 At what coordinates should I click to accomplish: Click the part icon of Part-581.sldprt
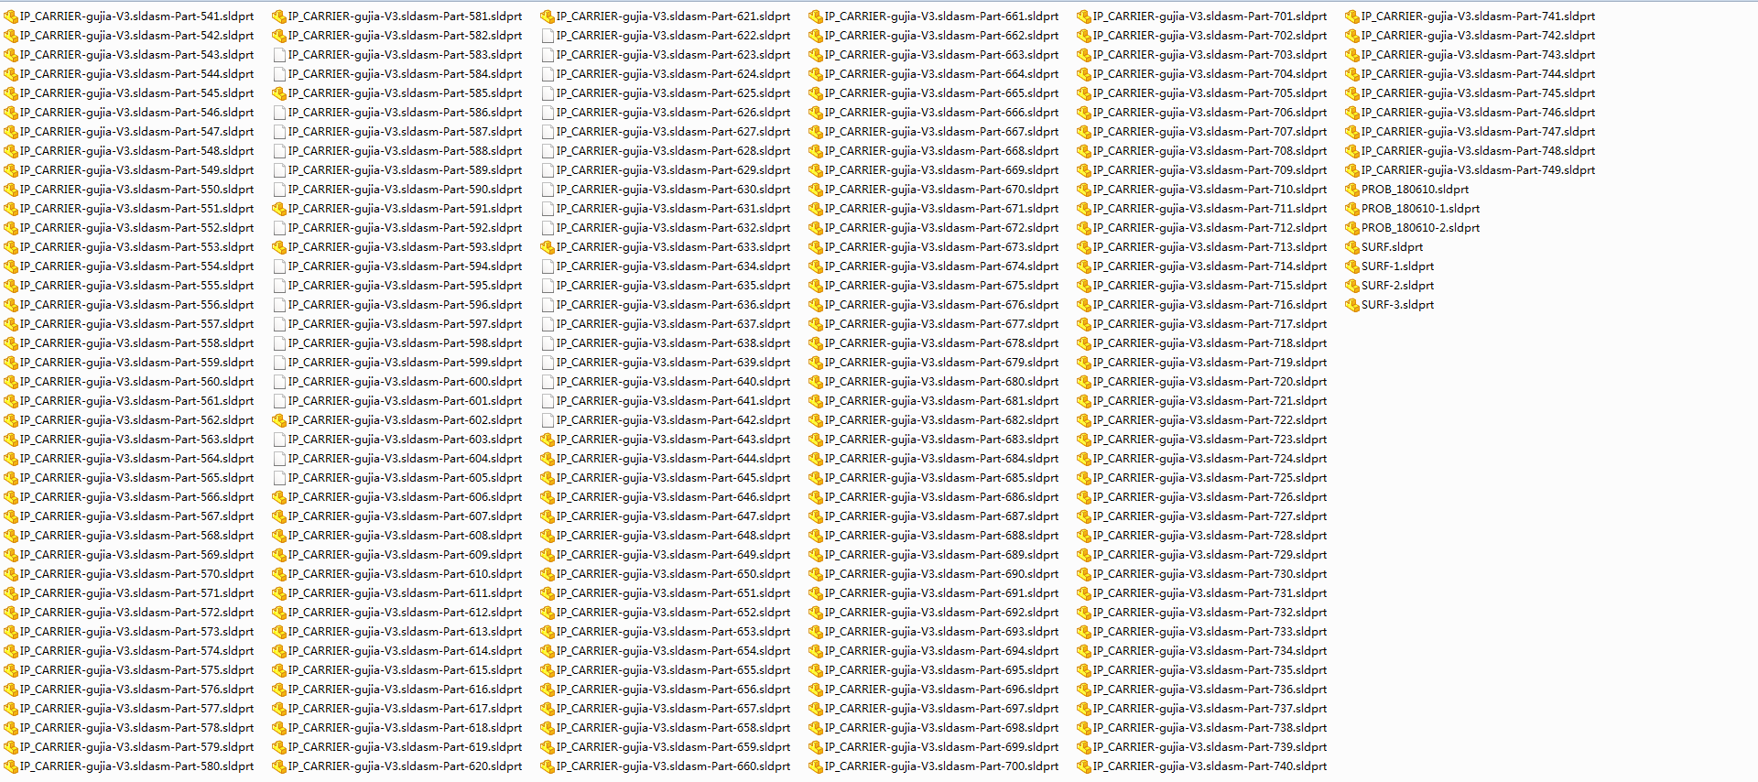pos(279,16)
